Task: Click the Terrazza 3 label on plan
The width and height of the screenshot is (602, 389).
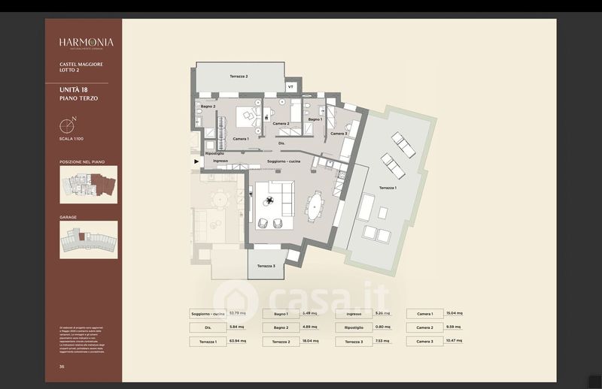Action: [x=266, y=266]
